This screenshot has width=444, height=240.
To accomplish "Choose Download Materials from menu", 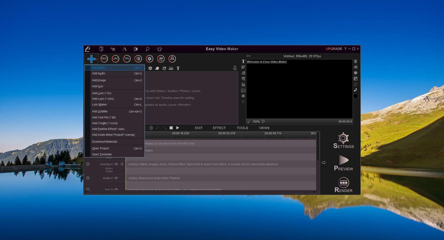I will (x=115, y=142).
